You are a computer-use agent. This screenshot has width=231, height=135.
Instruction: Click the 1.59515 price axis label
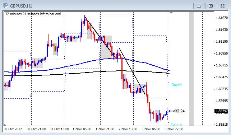(x=222, y=125)
